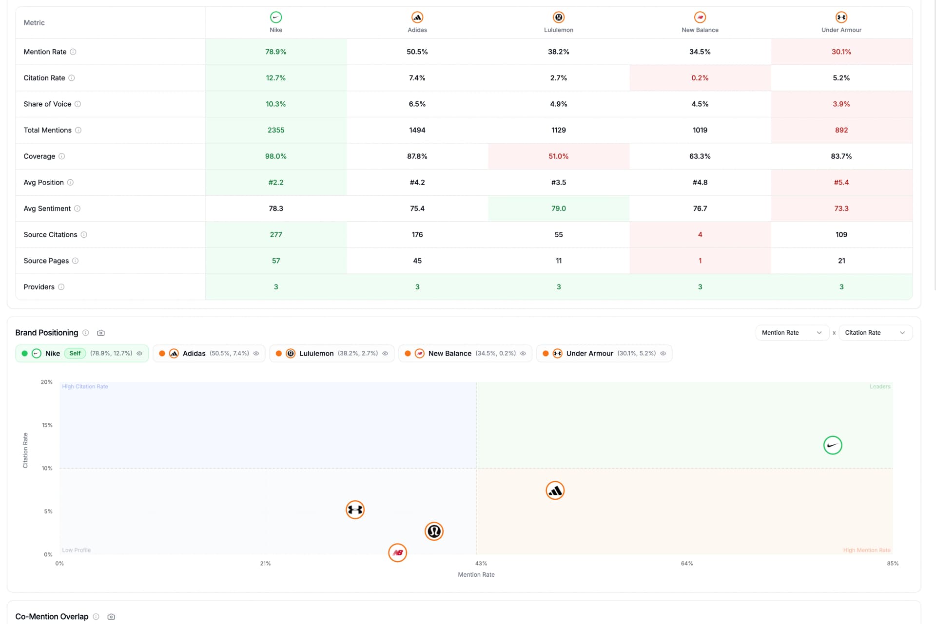The width and height of the screenshot is (936, 624).
Task: Select Lululemon marker on the scatter chart
Action: (x=434, y=531)
